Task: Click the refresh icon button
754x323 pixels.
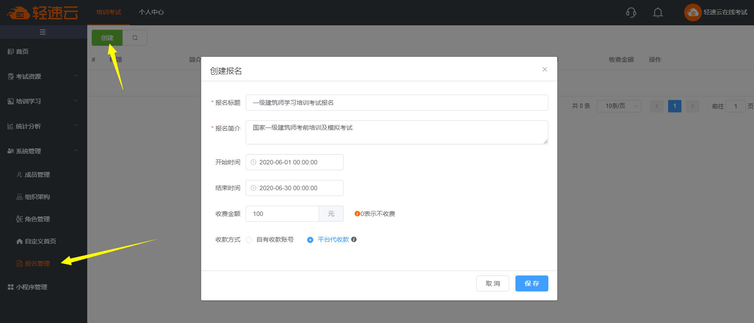Action: click(x=135, y=38)
